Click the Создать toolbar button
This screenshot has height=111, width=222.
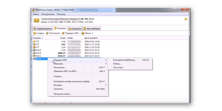pyautogui.click(x=39, y=33)
